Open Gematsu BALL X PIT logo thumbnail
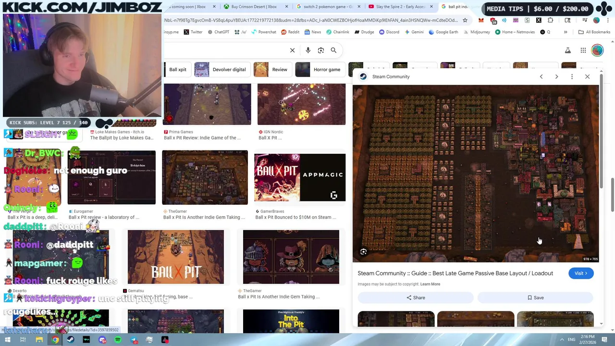 point(176,257)
